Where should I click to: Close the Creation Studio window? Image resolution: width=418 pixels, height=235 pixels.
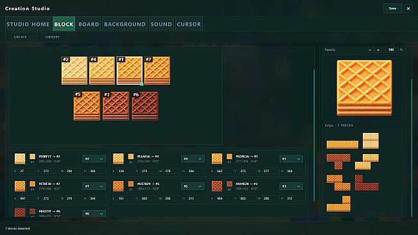pos(408,8)
